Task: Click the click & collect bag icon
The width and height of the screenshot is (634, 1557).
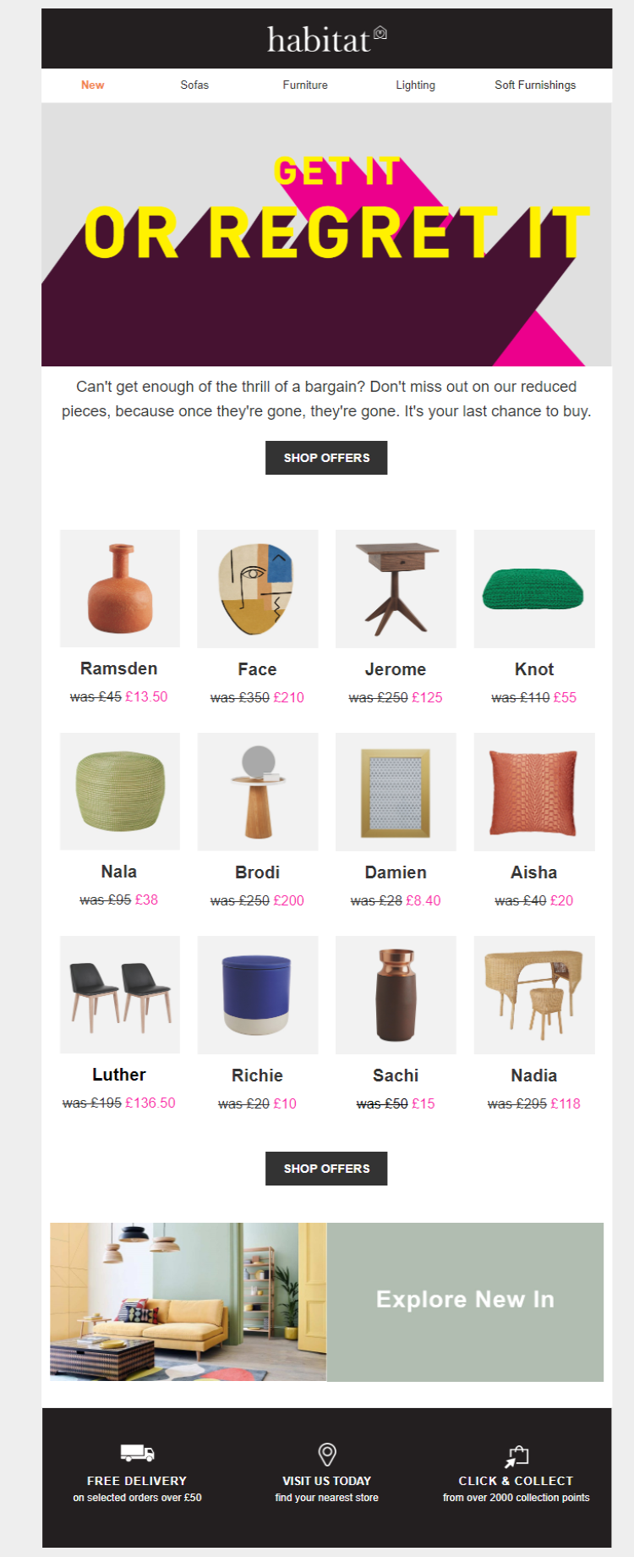Action: 516,1455
